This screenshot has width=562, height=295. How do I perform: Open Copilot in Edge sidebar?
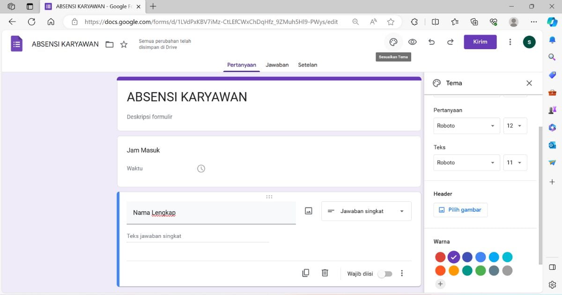[552, 22]
